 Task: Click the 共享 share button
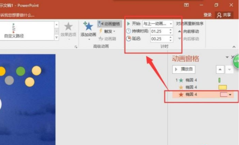[x=224, y=15]
